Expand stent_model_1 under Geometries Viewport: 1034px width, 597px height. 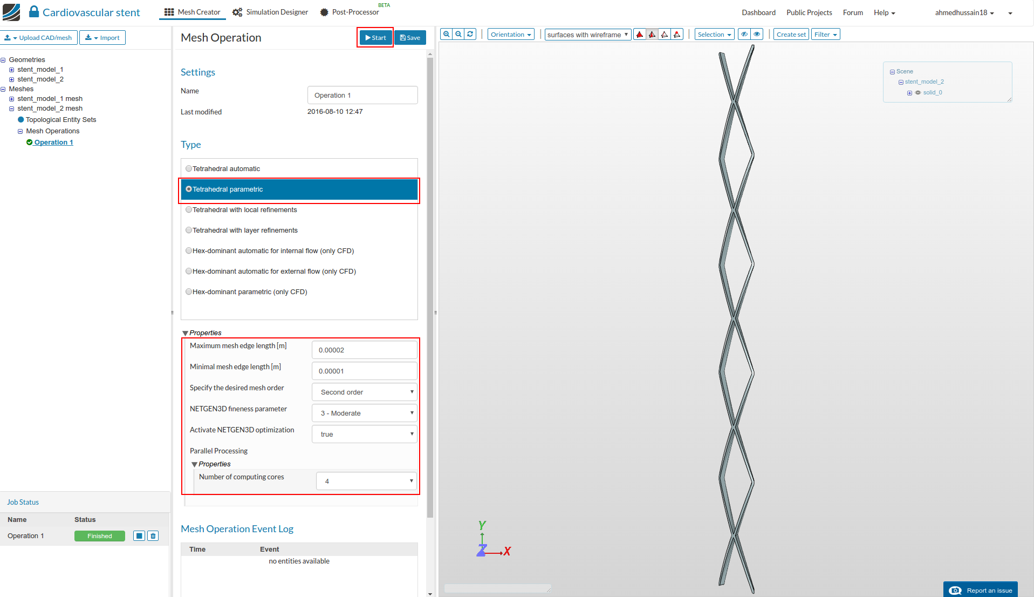11,70
